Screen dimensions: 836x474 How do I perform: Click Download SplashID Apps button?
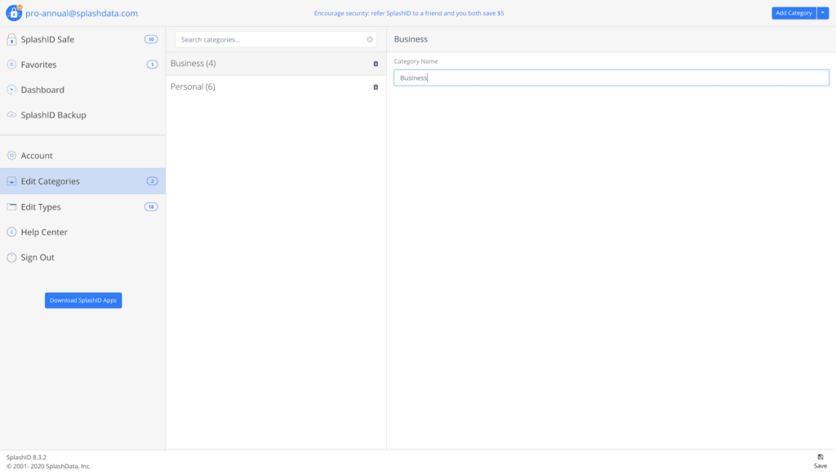pyautogui.click(x=83, y=300)
